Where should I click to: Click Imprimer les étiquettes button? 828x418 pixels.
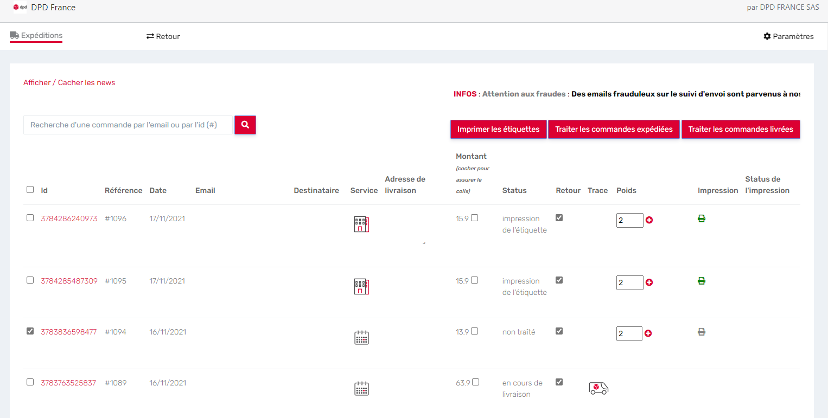499,130
